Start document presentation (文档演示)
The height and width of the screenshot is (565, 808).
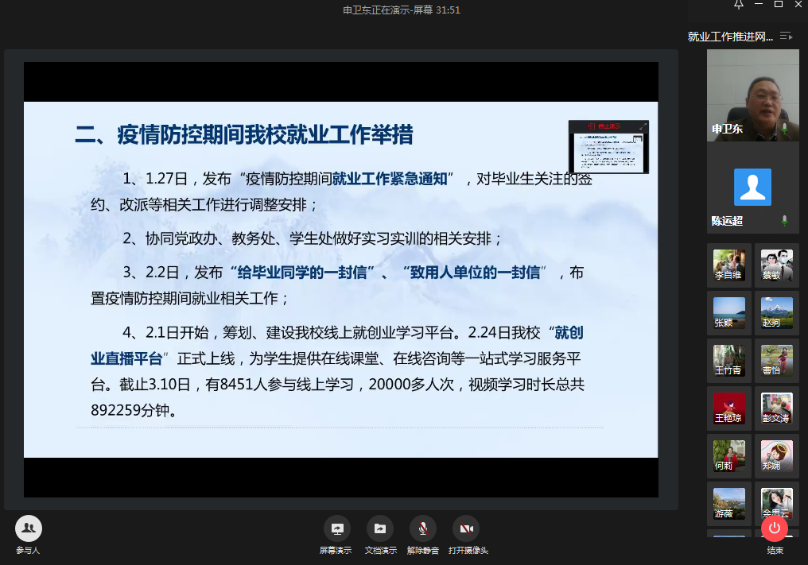(380, 529)
